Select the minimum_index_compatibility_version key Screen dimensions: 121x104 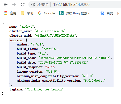(x=48, y=81)
